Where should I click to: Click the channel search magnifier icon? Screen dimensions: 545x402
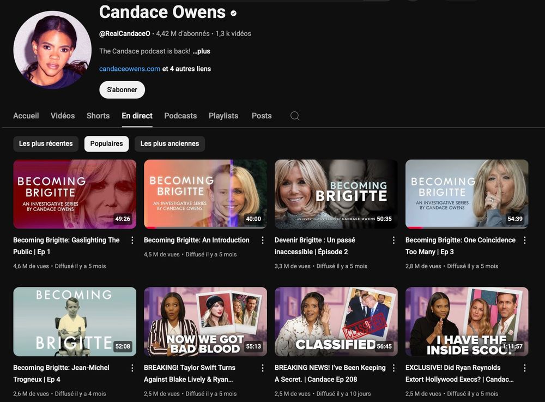click(295, 116)
